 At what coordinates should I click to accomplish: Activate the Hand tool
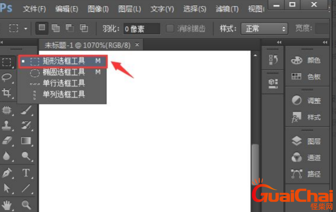pyautogui.click(x=7, y=204)
